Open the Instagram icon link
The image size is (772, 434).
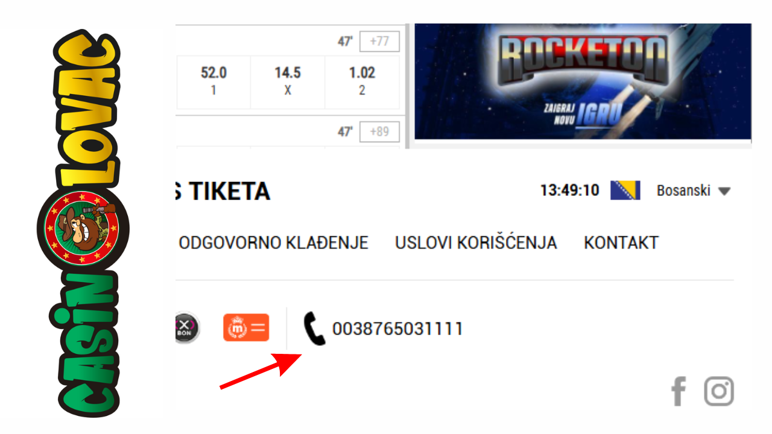click(x=719, y=391)
